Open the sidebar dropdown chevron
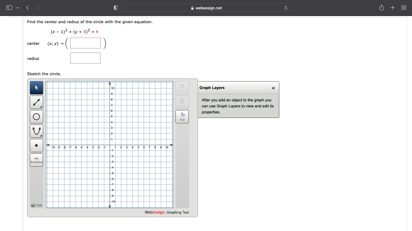 [x=17, y=8]
